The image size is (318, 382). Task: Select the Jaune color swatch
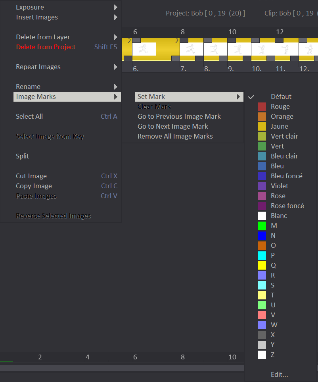(261, 126)
